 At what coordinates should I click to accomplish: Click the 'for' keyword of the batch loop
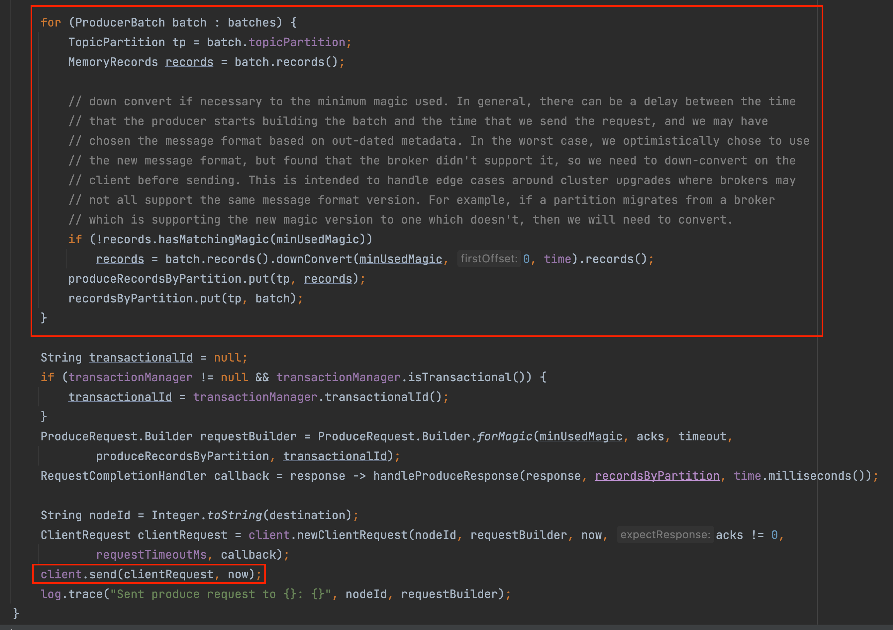[51, 22]
